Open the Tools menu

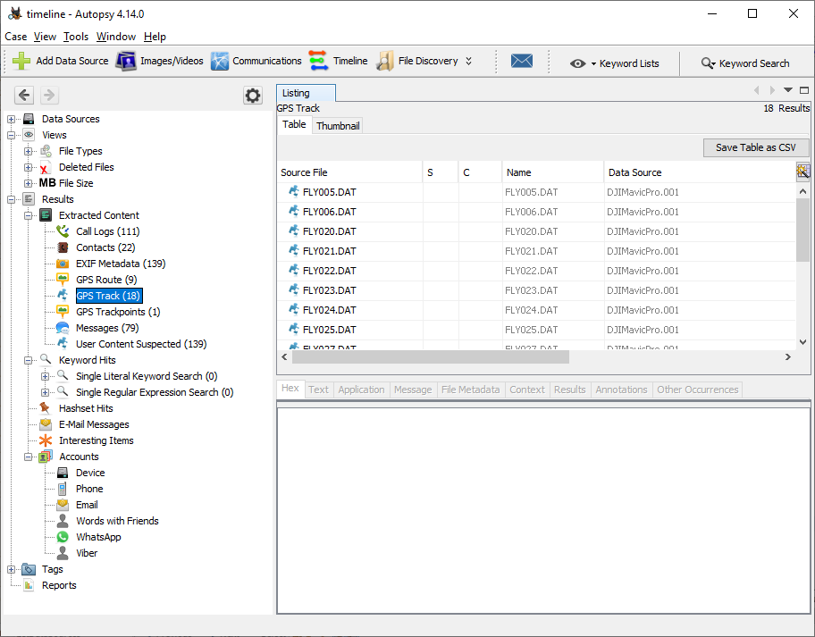point(76,37)
